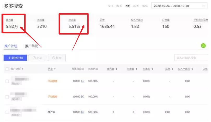Sort table by 花费 column

click(x=172, y=69)
